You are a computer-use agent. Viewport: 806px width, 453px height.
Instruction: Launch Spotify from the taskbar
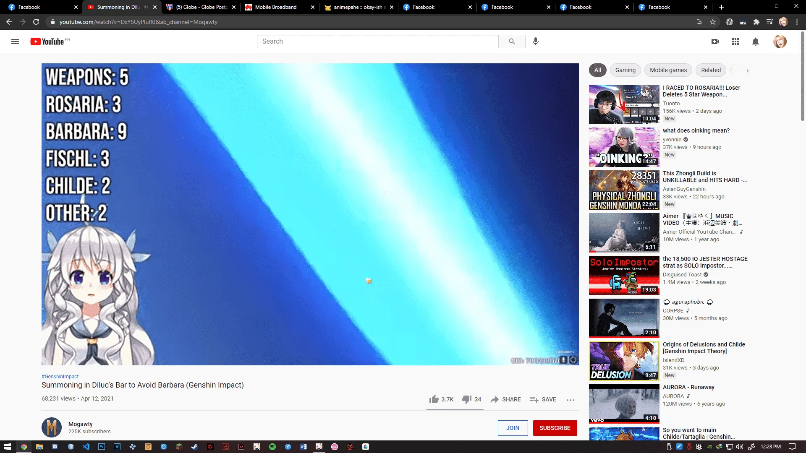click(272, 447)
